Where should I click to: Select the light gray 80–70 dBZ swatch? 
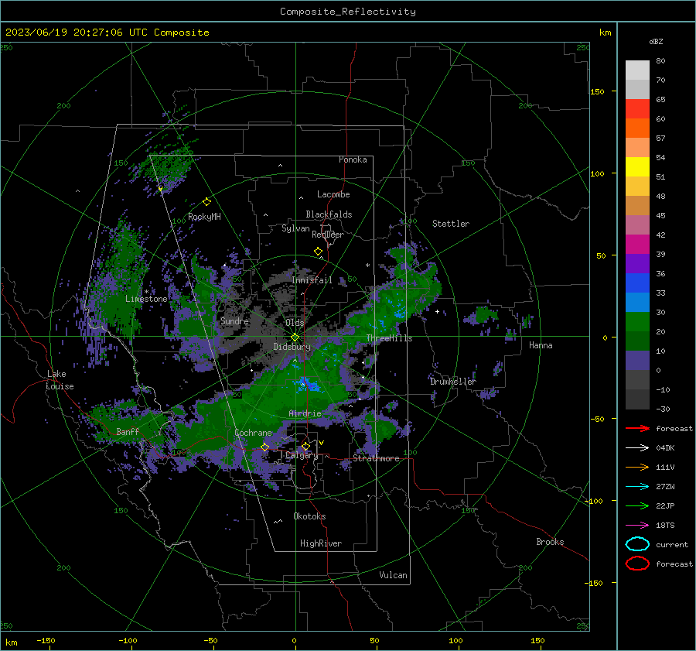[x=637, y=70]
